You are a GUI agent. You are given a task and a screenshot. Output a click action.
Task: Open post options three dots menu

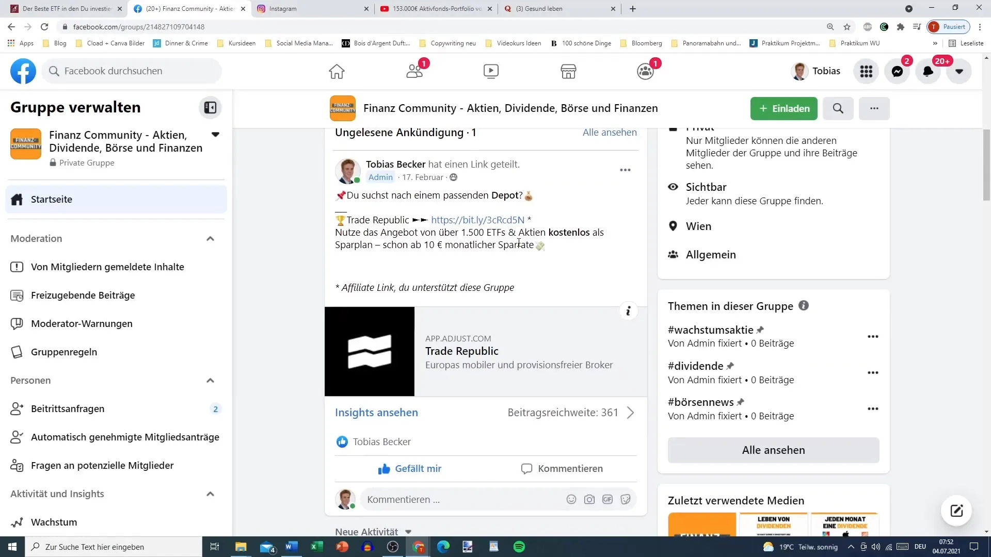pyautogui.click(x=625, y=170)
